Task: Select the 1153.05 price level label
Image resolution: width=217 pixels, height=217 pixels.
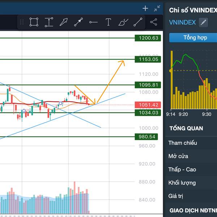Action: [x=148, y=59]
